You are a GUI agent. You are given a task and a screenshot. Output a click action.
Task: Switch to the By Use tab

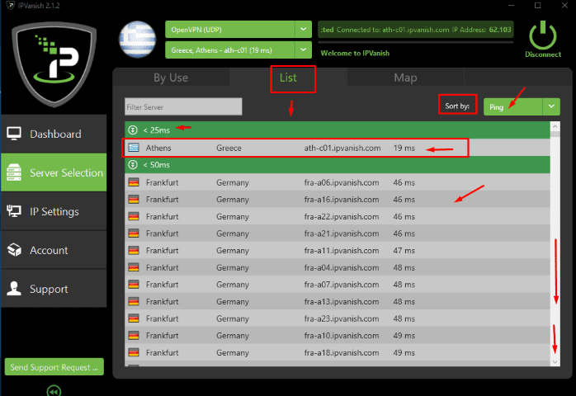(171, 78)
